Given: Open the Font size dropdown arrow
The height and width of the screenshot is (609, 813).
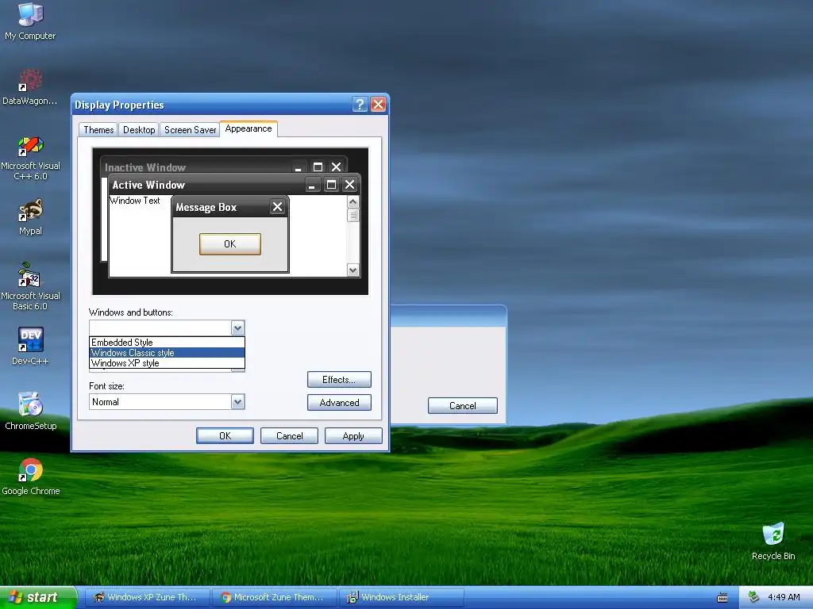Looking at the screenshot, I should click(x=237, y=402).
